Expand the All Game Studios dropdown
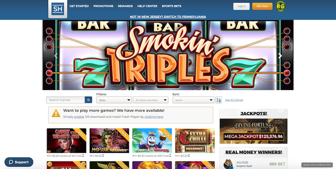The width and height of the screenshot is (336, 169). pyautogui.click(x=151, y=100)
